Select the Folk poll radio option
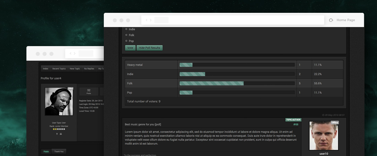Screen dimensions: 377x156 126,35
